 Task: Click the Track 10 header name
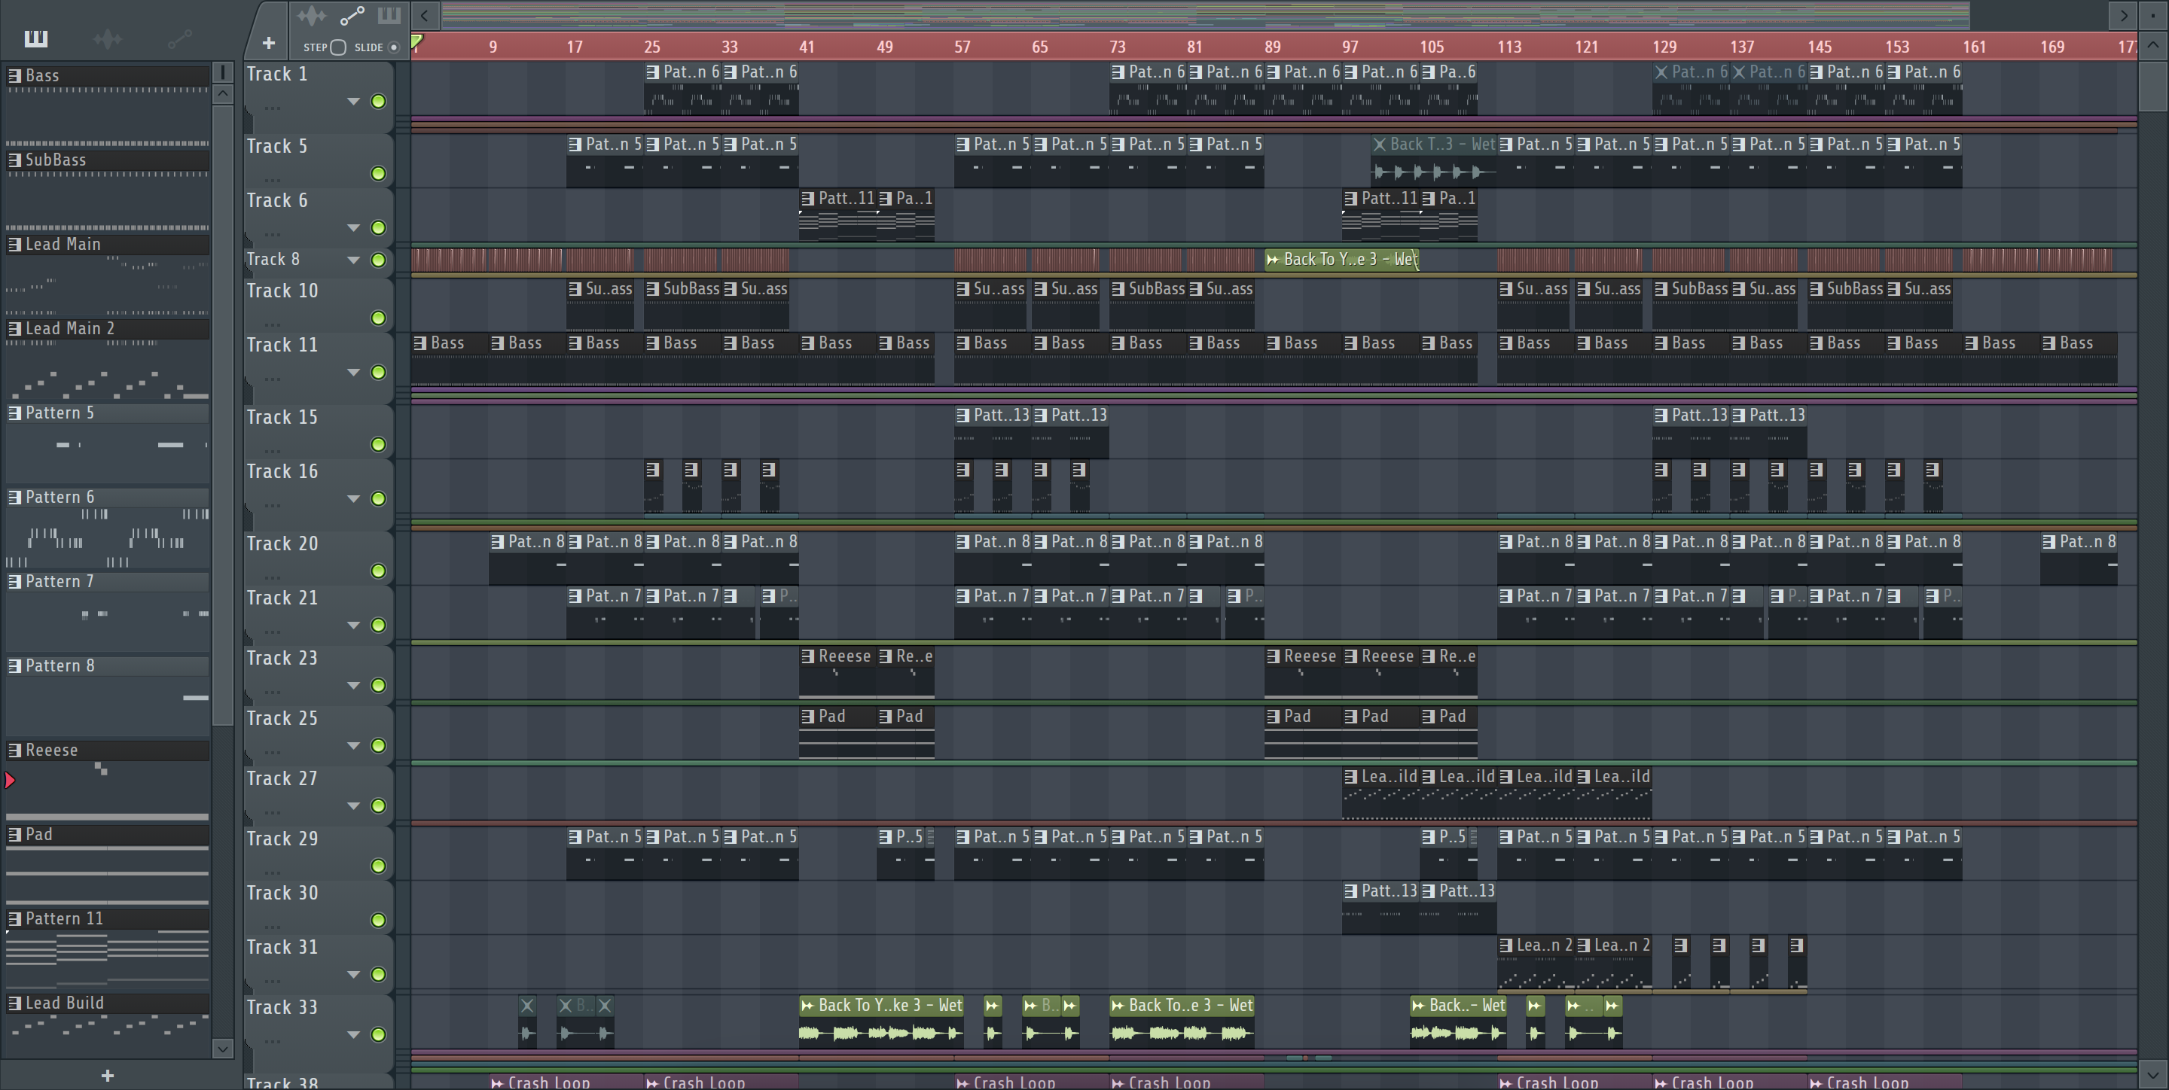tap(282, 291)
